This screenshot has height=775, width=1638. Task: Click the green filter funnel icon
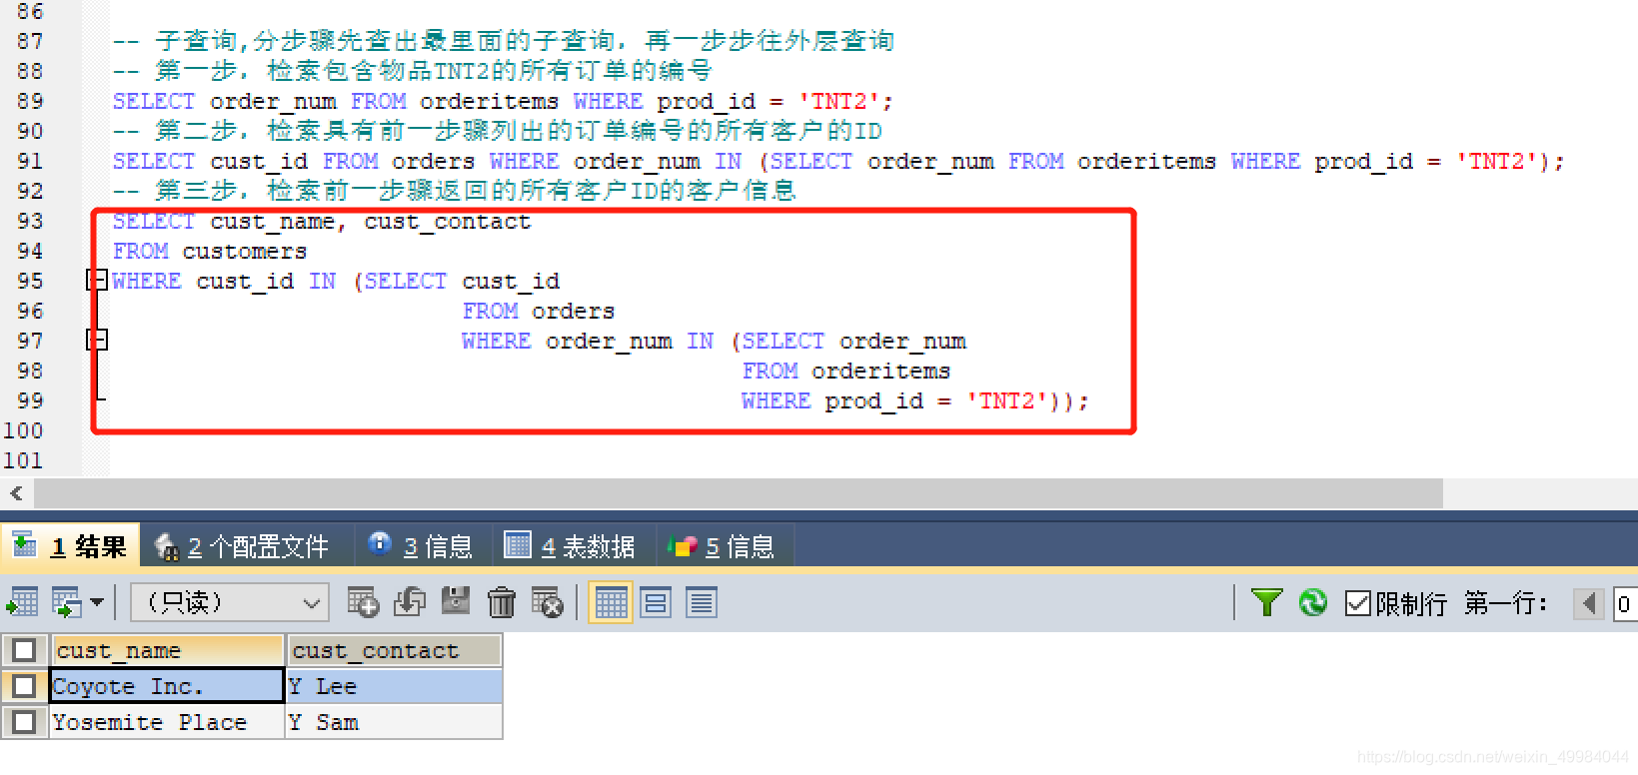(x=1266, y=603)
